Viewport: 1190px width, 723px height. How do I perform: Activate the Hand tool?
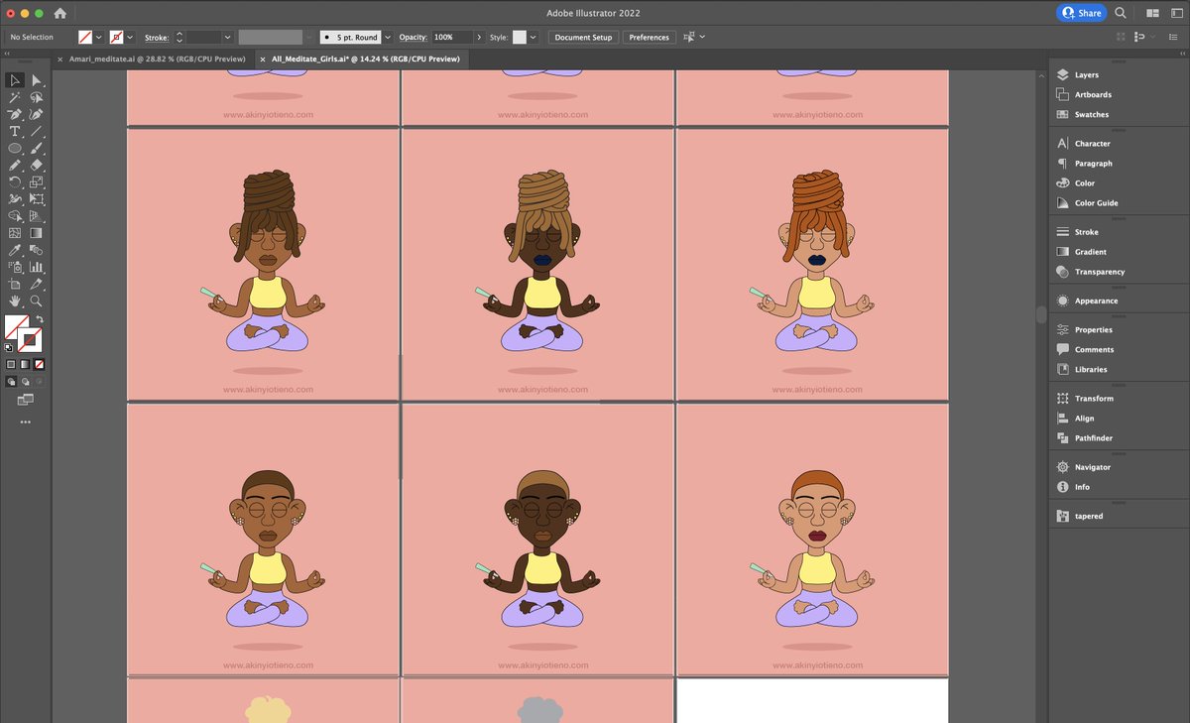point(15,301)
